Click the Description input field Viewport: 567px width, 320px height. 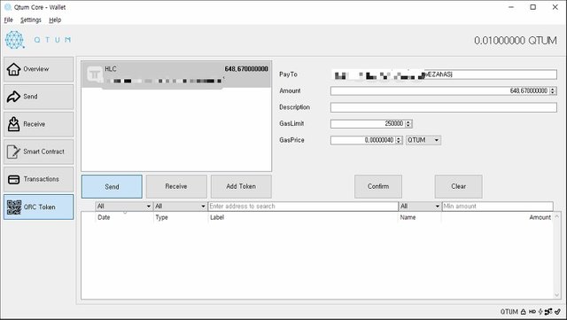coord(444,107)
